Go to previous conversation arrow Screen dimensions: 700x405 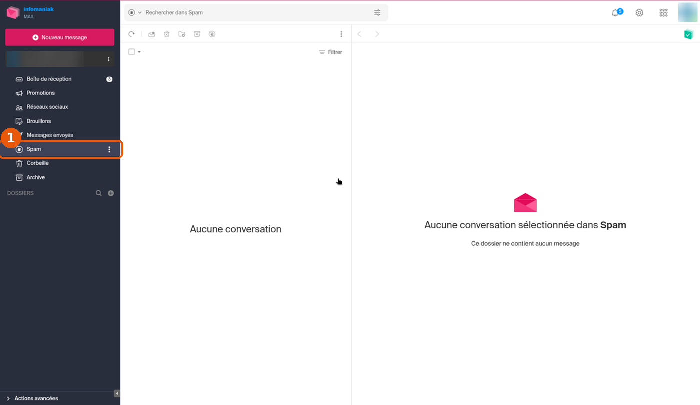click(359, 34)
